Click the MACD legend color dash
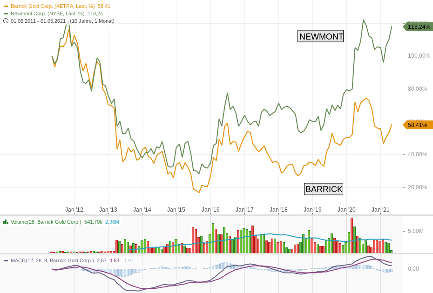This screenshot has height=293, width=433. pyautogui.click(x=6, y=260)
